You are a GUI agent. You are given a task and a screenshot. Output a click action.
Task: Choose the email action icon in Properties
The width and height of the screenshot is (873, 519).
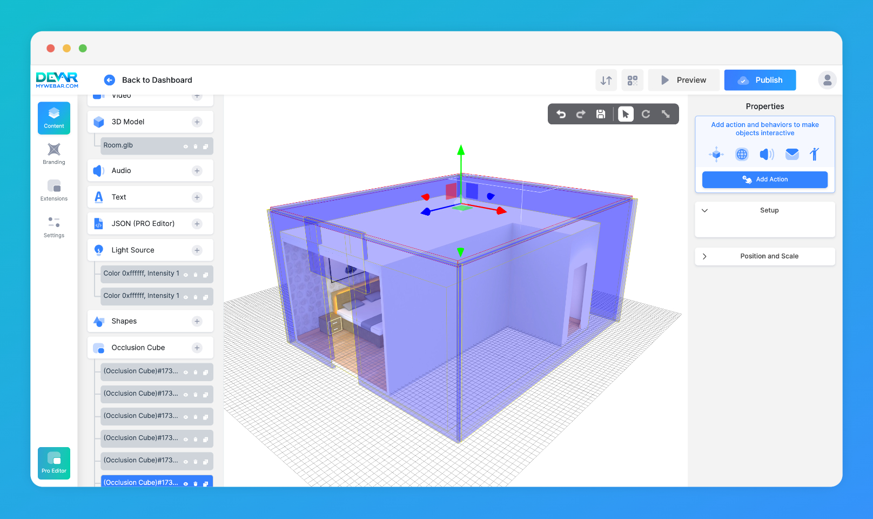792,154
